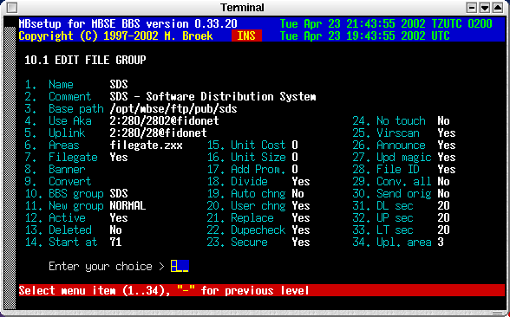Image resolution: width=510 pixels, height=317 pixels.
Task: Click the Use Aka 2:280/2802@fidonet value
Action: click(x=164, y=121)
